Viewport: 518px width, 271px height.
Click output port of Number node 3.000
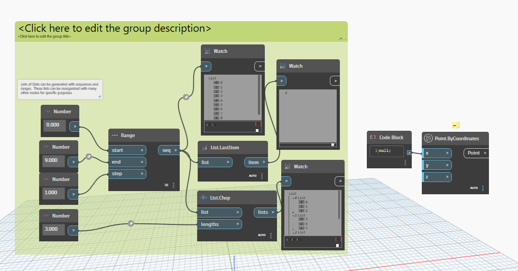coord(73,230)
